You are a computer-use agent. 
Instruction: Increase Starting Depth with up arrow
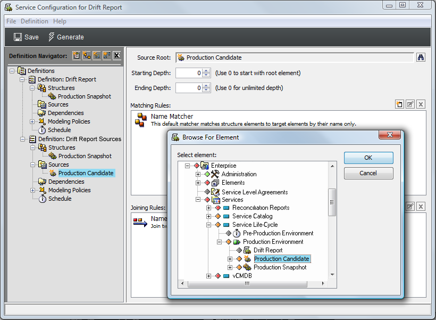[206, 71]
